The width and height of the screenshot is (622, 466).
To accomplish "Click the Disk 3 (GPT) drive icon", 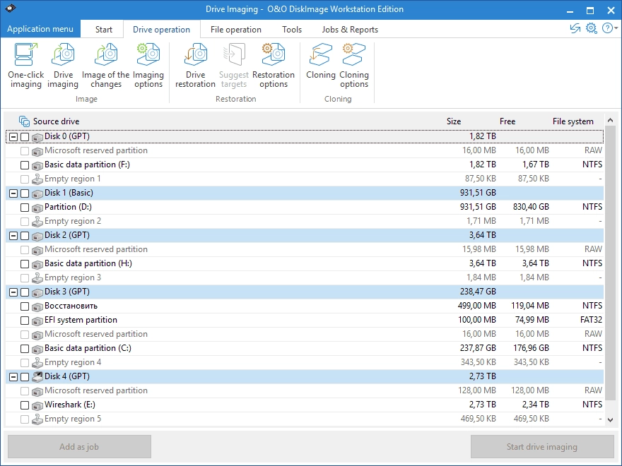I will click(37, 292).
